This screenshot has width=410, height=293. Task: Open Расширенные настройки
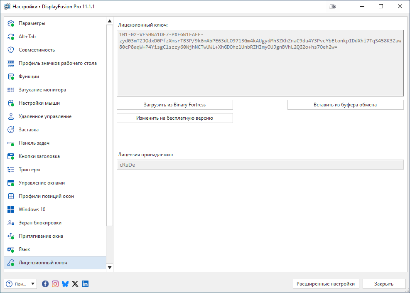click(x=326, y=284)
